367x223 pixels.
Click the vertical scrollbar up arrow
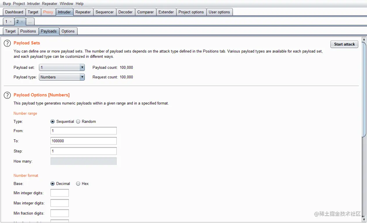[364, 39]
